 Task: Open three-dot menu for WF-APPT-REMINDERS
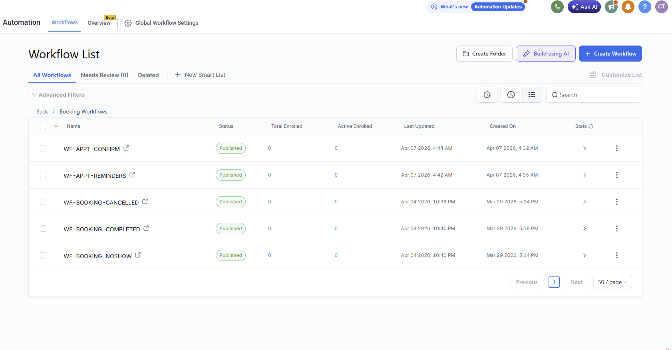[x=617, y=175]
